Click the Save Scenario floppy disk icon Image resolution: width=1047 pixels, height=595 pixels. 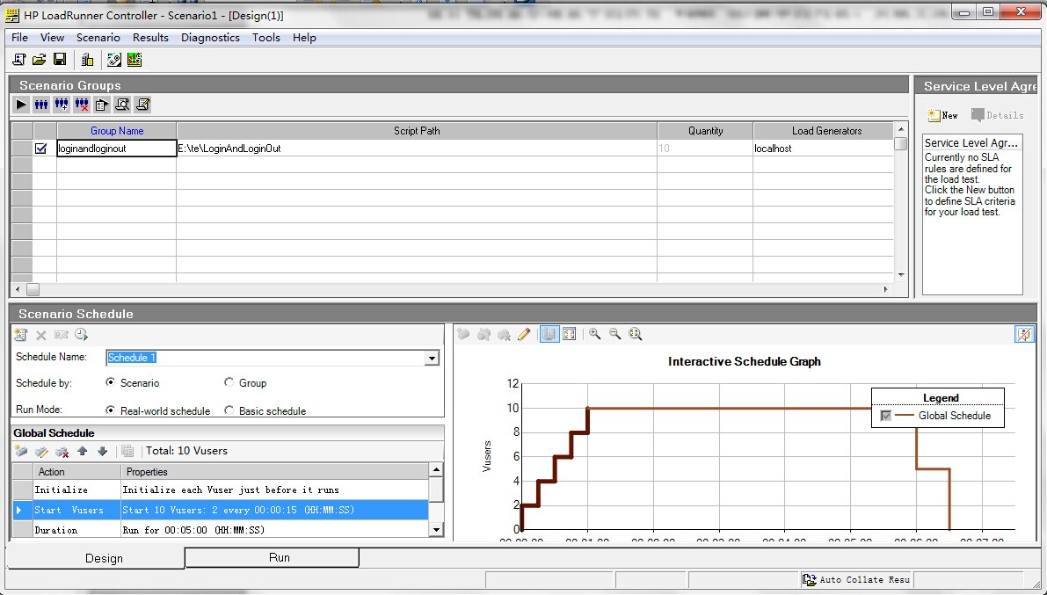pyautogui.click(x=60, y=59)
